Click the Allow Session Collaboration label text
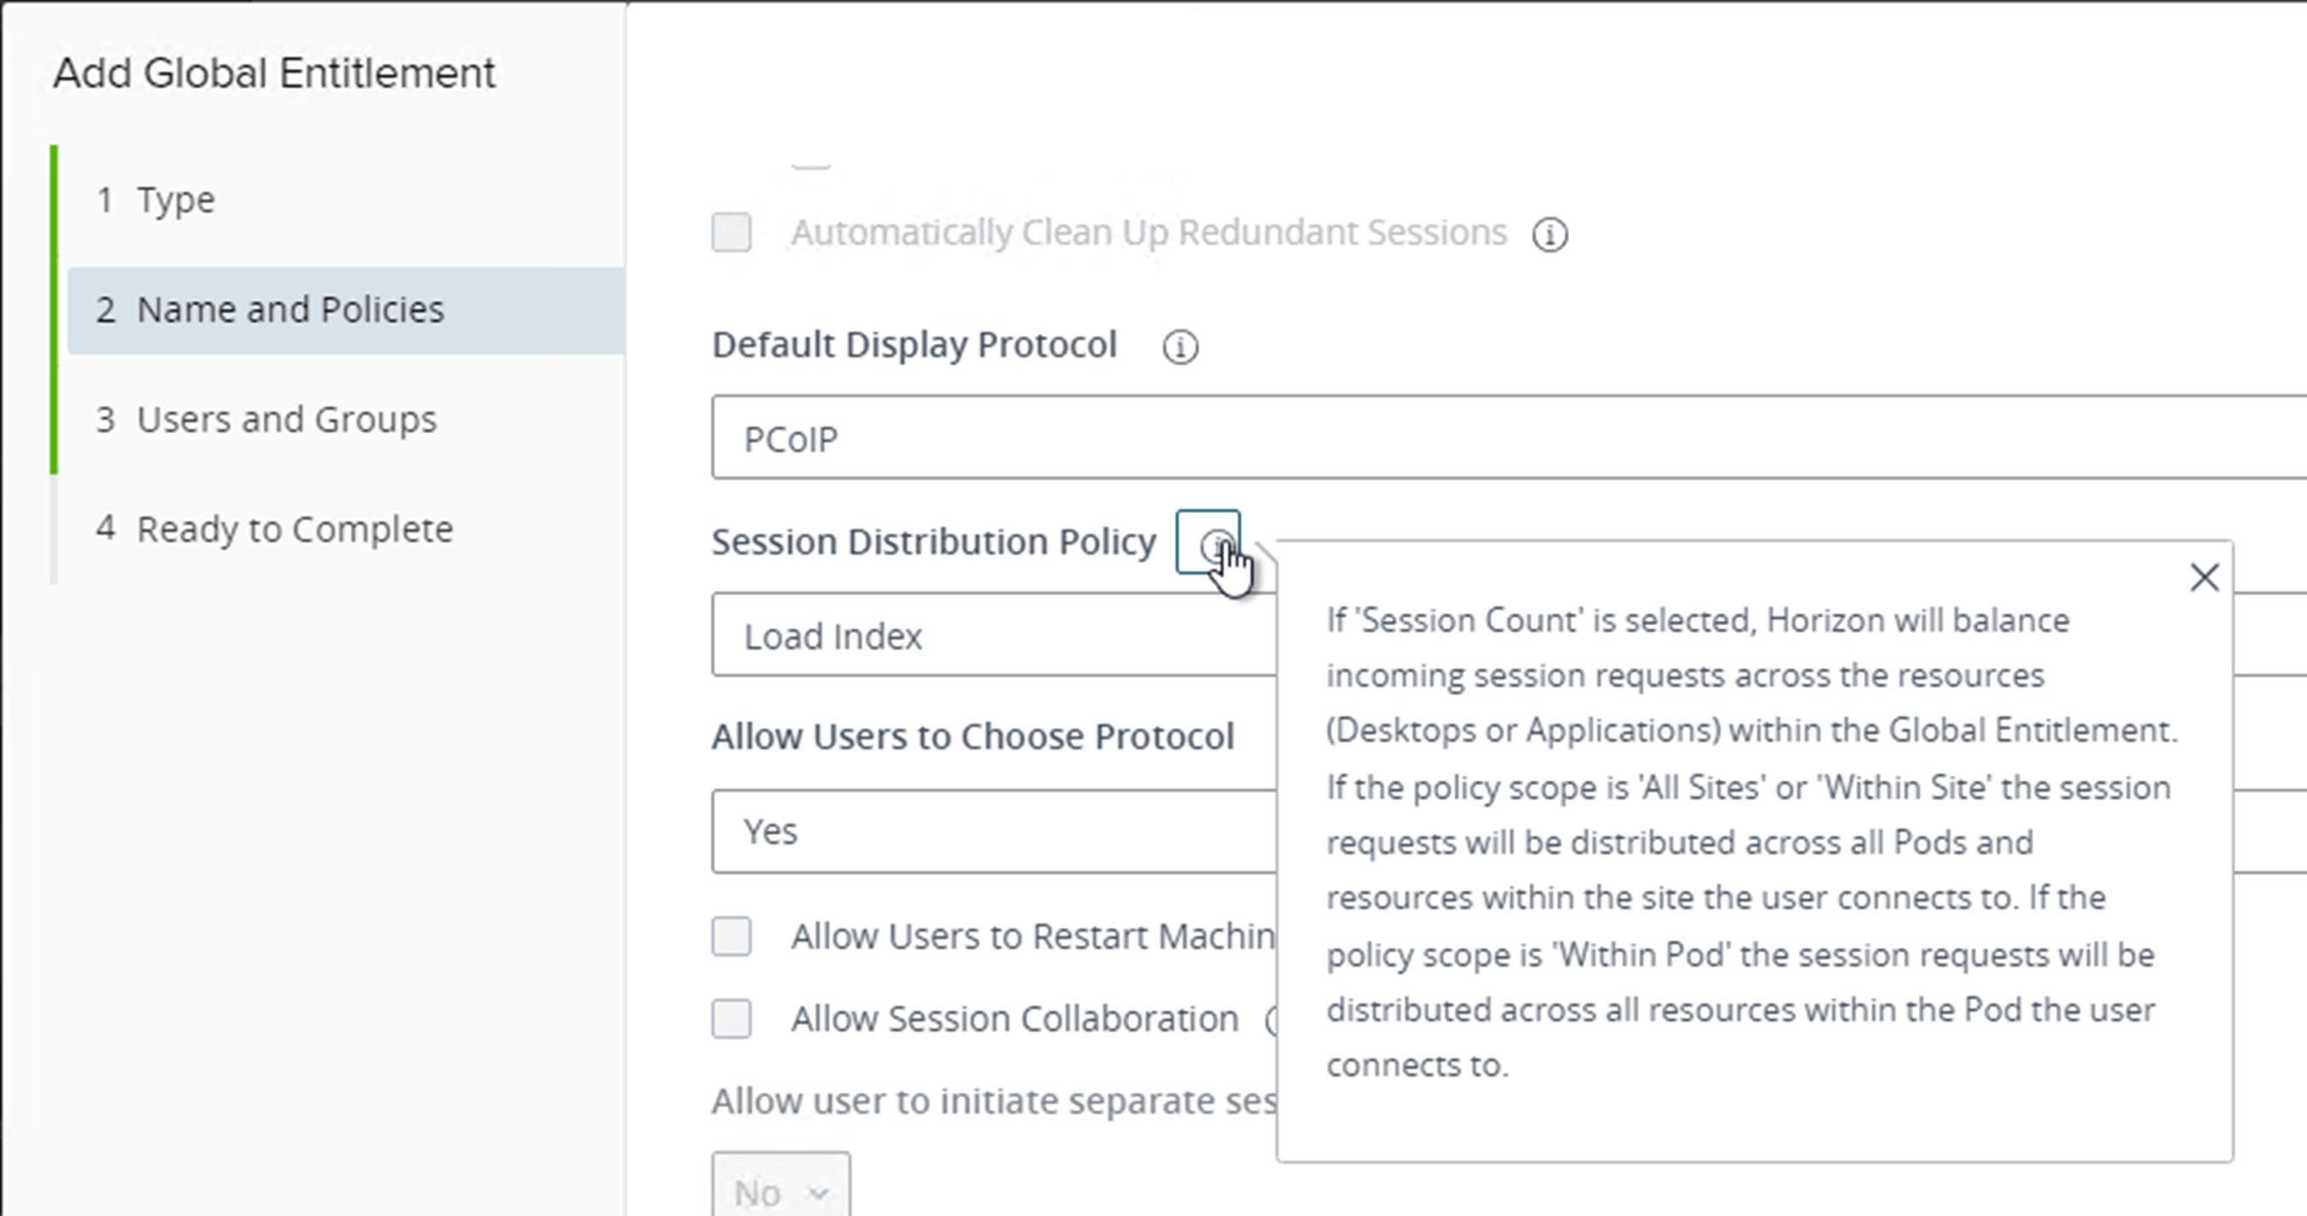The height and width of the screenshot is (1216, 2307). pyautogui.click(x=1015, y=1019)
